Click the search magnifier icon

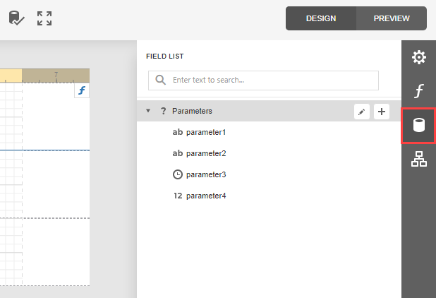point(161,80)
